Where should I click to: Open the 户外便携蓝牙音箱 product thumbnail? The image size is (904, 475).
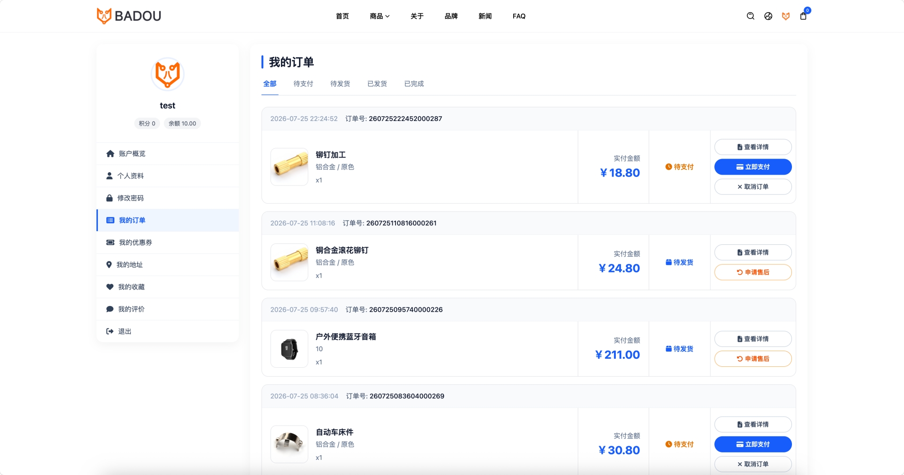click(289, 349)
